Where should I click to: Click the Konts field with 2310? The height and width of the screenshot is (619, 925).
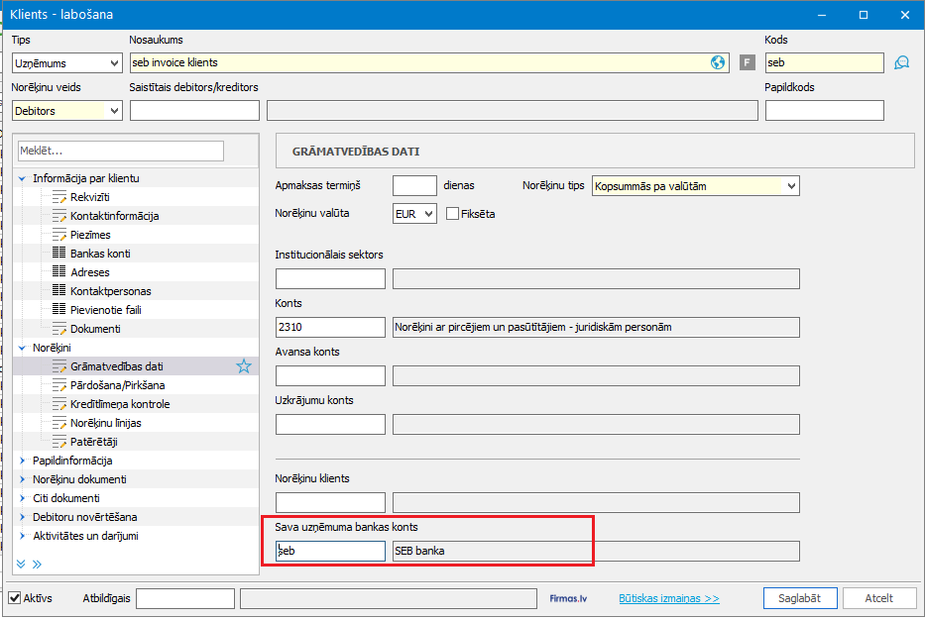point(330,327)
